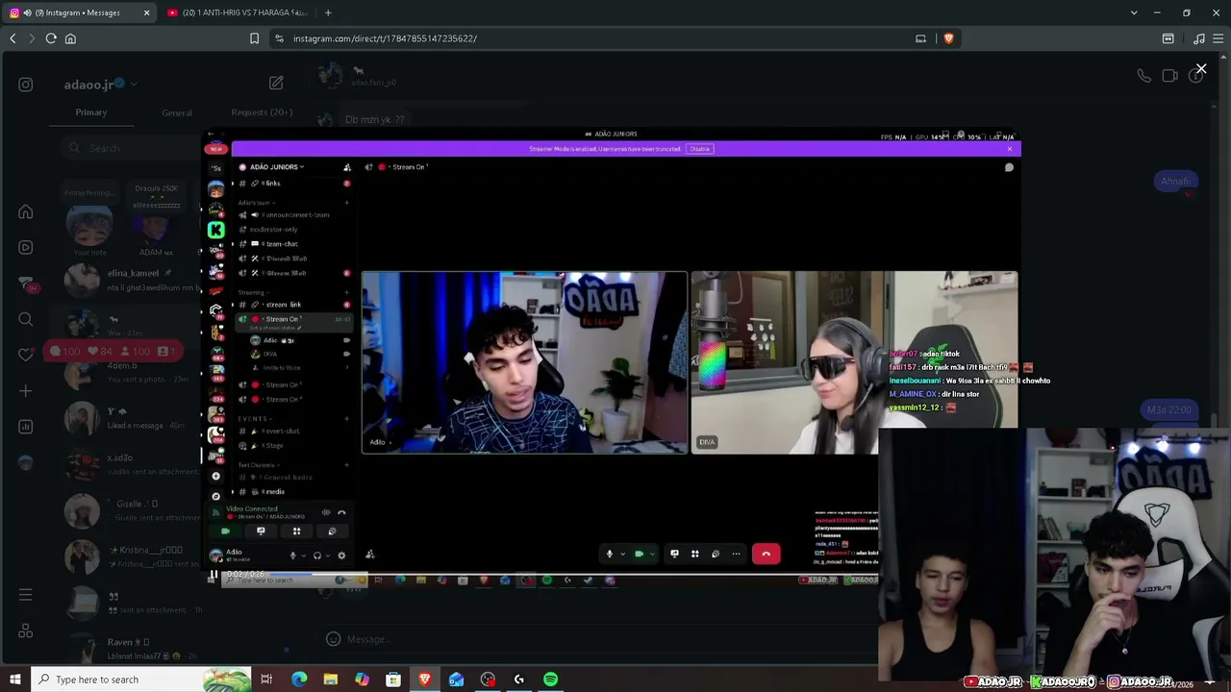Open the x.adão conversation
The width and height of the screenshot is (1231, 692).
coord(130,464)
